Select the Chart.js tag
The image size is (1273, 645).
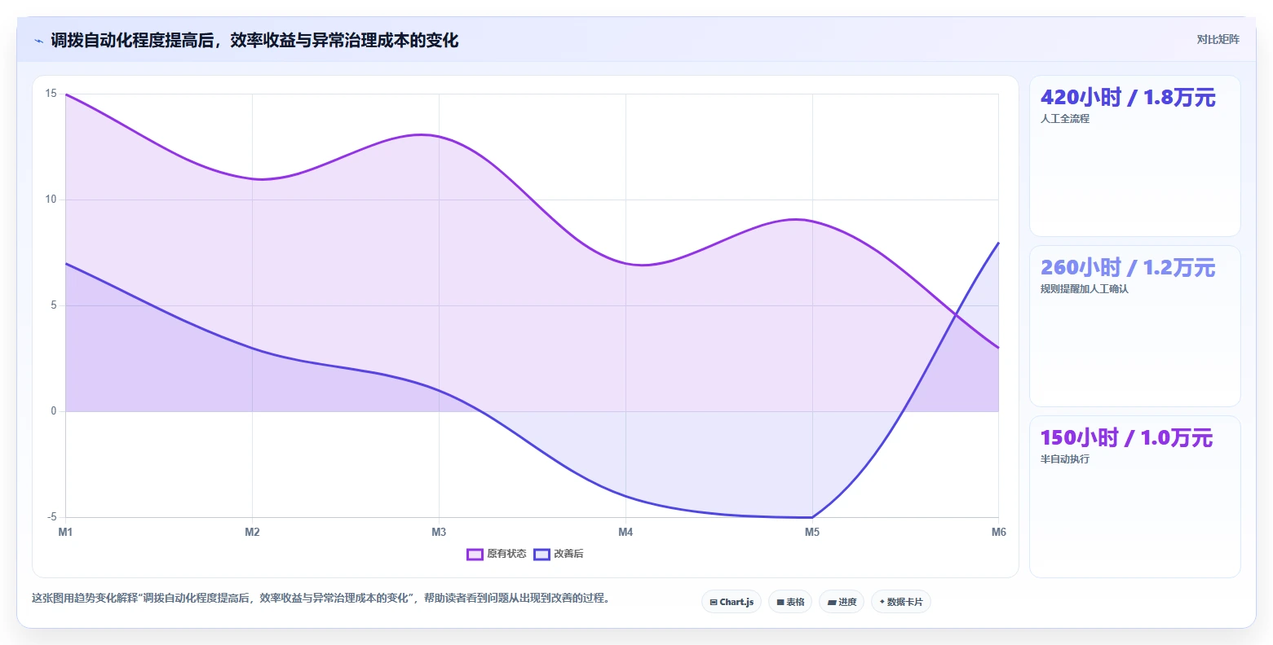click(732, 602)
